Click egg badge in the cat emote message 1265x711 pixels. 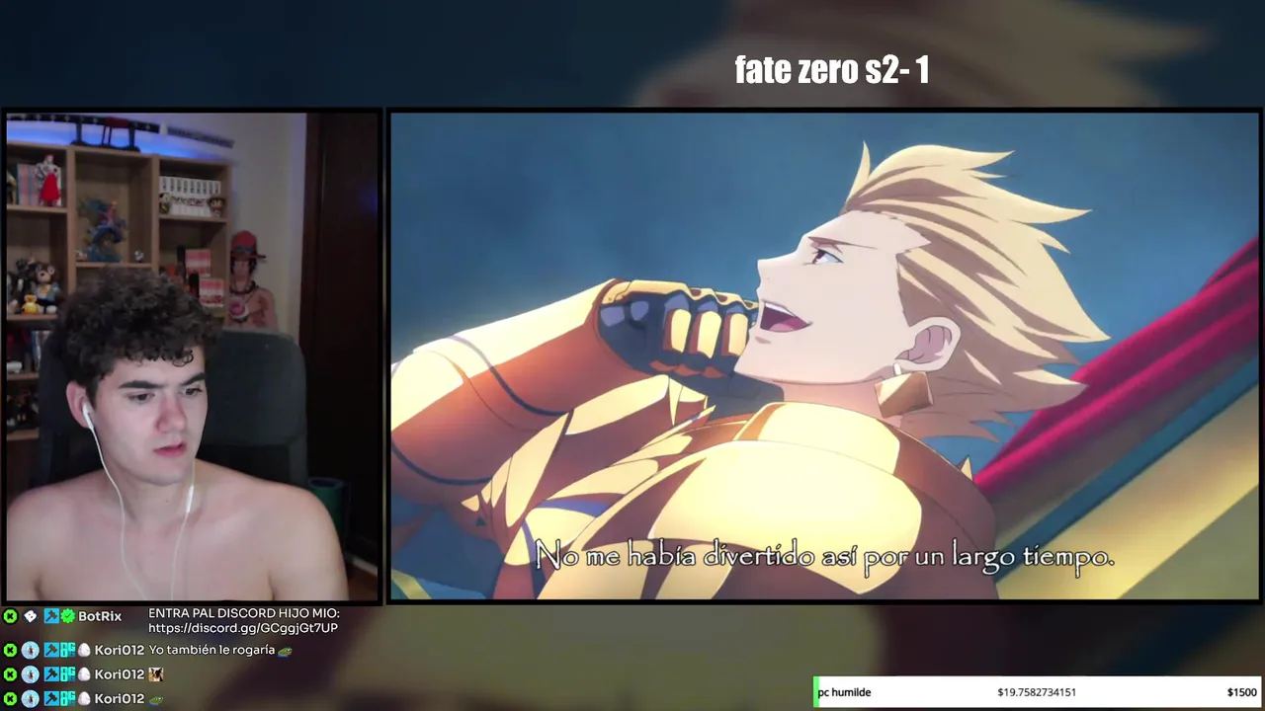(84, 674)
